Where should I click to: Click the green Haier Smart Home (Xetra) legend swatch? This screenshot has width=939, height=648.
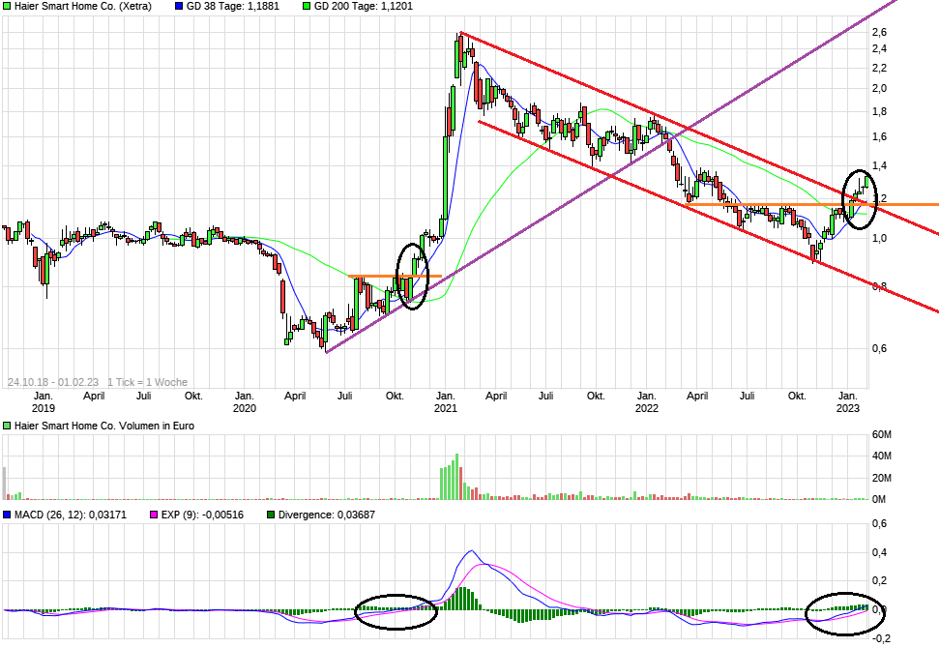[x=7, y=6]
